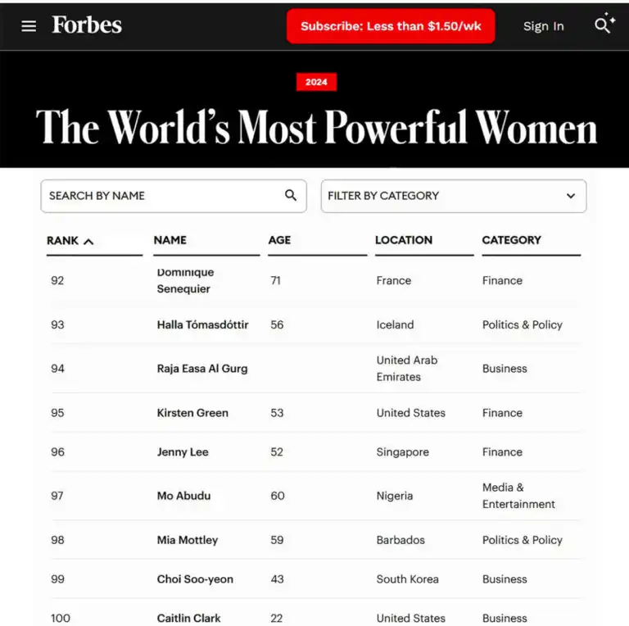Screen dimensions: 629x626
Task: Click the chevron arrow in category filter
Action: [571, 196]
